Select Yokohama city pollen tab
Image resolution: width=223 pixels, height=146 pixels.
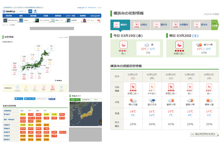pos(120,25)
